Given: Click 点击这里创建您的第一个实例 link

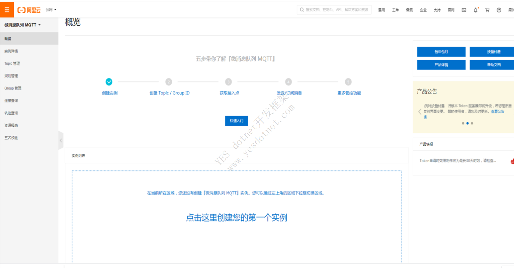Looking at the screenshot, I should coord(237,218).
